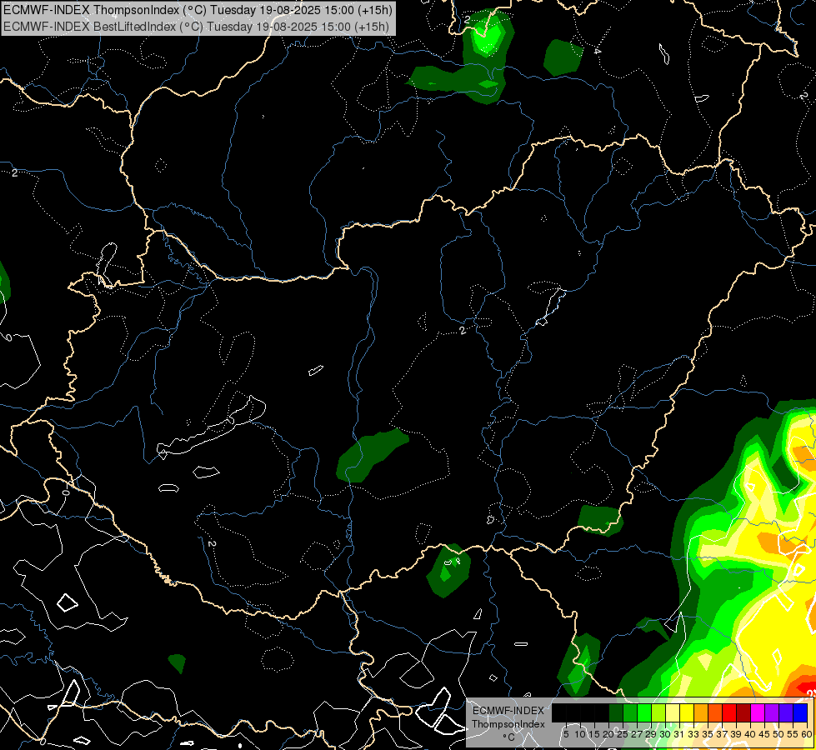This screenshot has width=816, height=750.
Task: Click the ThompsonIndex label in the legend
Action: pyautogui.click(x=508, y=724)
